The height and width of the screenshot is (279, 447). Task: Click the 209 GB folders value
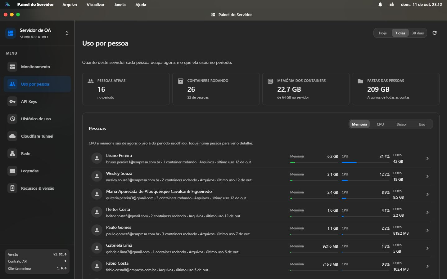(x=378, y=89)
